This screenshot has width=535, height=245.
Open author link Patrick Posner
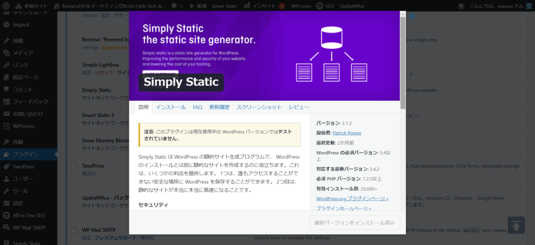347,133
